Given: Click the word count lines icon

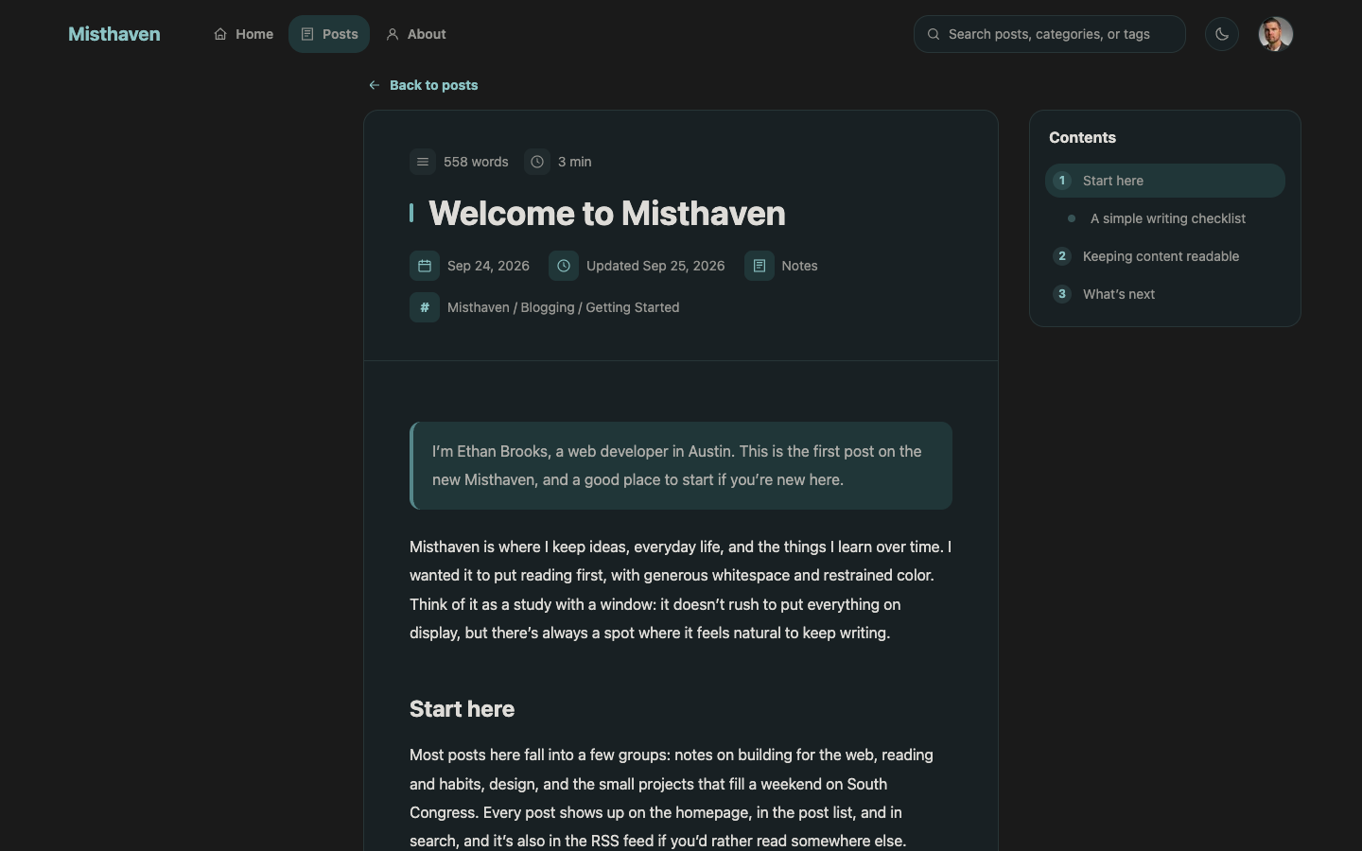Looking at the screenshot, I should (423, 162).
